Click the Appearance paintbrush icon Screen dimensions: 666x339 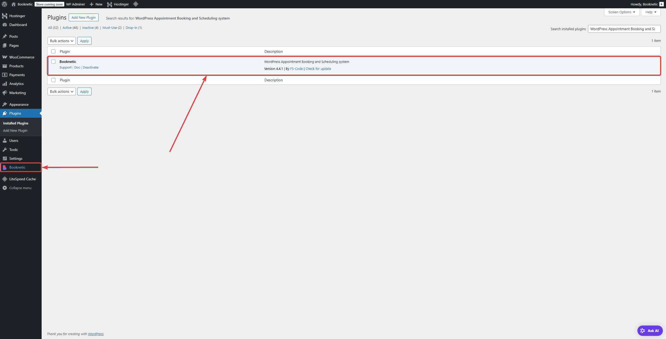[5, 104]
